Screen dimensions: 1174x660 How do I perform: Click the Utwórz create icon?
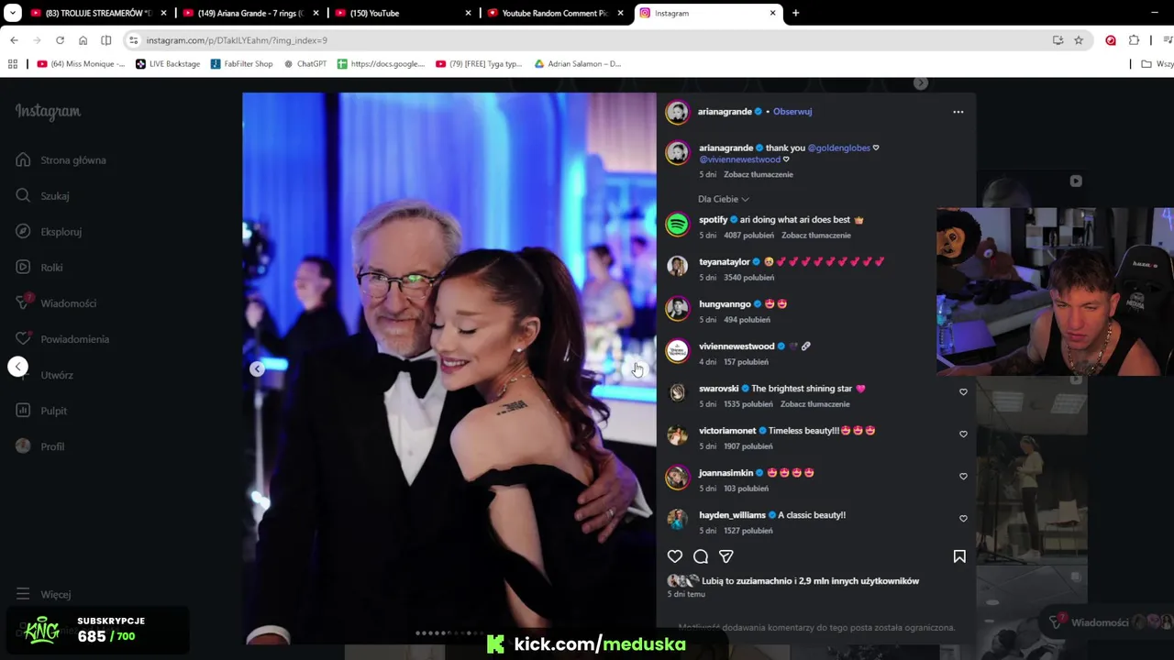point(23,374)
